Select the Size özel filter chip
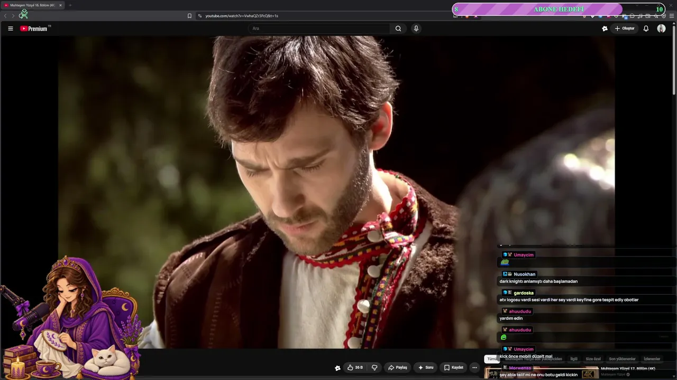 (x=593, y=359)
